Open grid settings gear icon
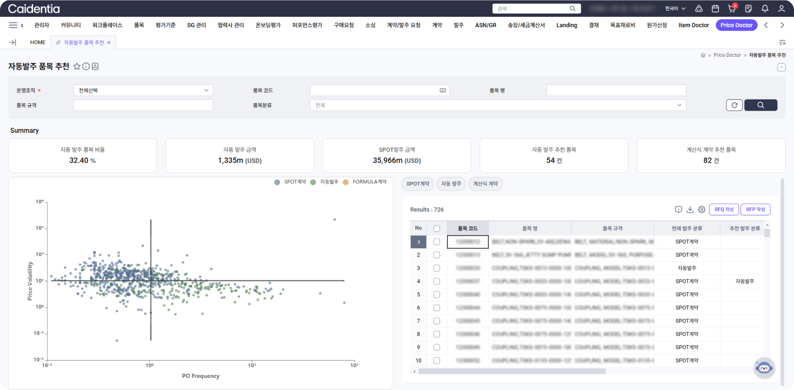The height and width of the screenshot is (390, 794). pos(701,210)
